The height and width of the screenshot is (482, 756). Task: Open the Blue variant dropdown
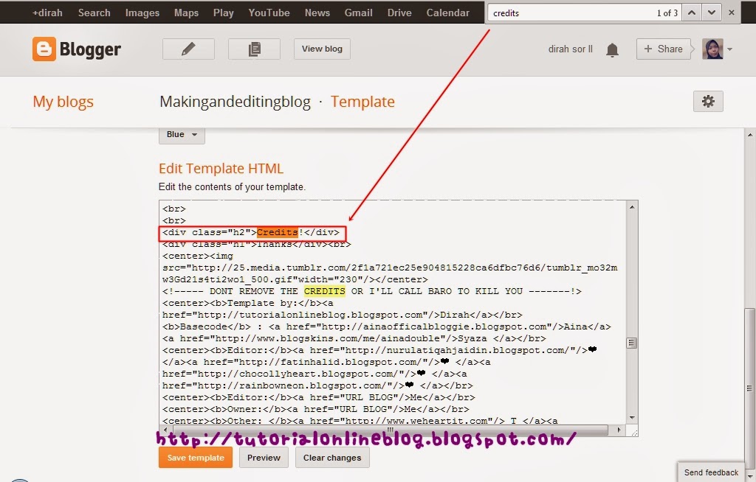(182, 135)
